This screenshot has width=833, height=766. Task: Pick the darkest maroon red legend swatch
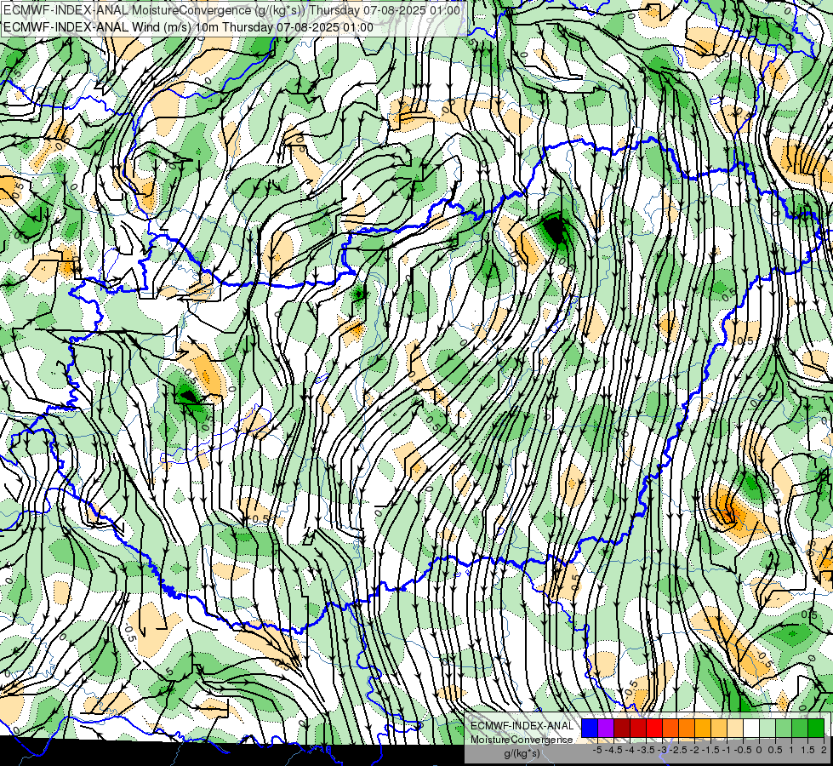tap(622, 729)
